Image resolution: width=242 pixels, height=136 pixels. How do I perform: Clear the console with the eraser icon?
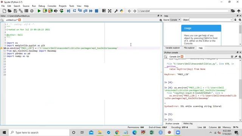pos(236,57)
